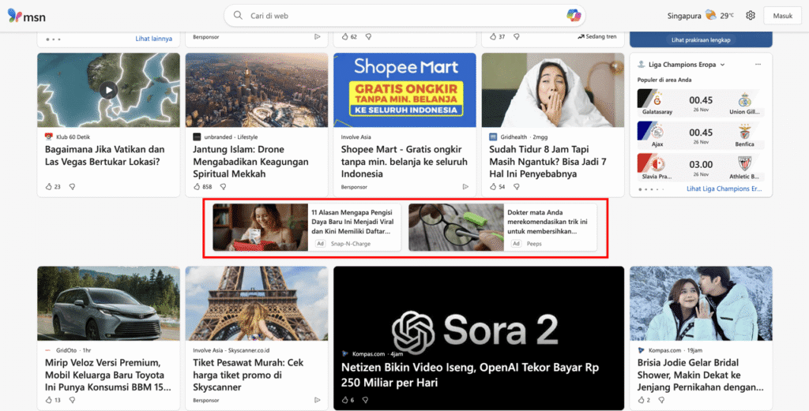Dislike the Vatikan dan Las Vegas article
Image resolution: width=809 pixels, height=411 pixels.
(72, 187)
